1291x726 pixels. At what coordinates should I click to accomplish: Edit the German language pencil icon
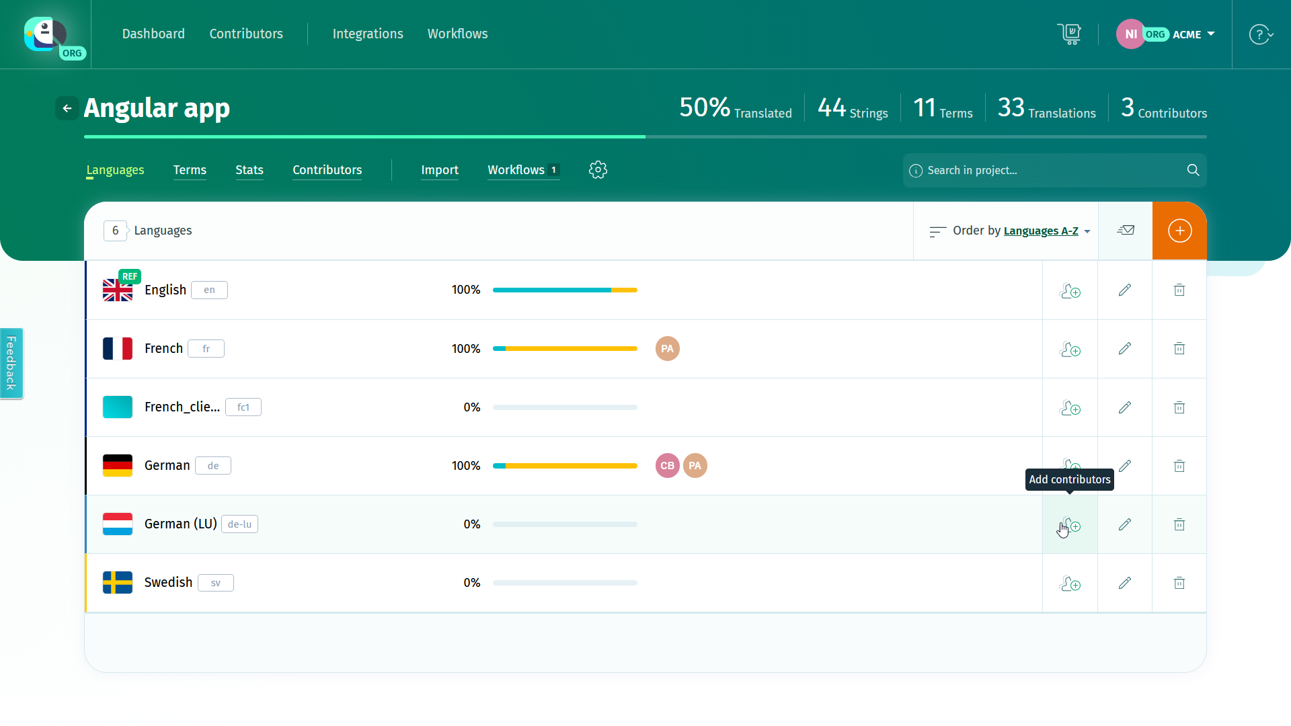click(x=1125, y=466)
